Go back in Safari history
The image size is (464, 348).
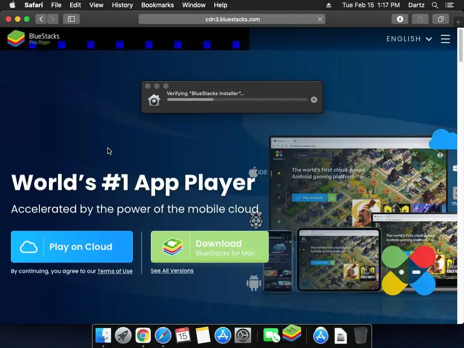coord(41,19)
